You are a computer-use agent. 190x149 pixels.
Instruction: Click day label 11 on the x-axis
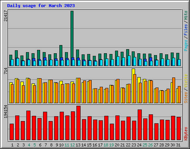click(x=67, y=145)
